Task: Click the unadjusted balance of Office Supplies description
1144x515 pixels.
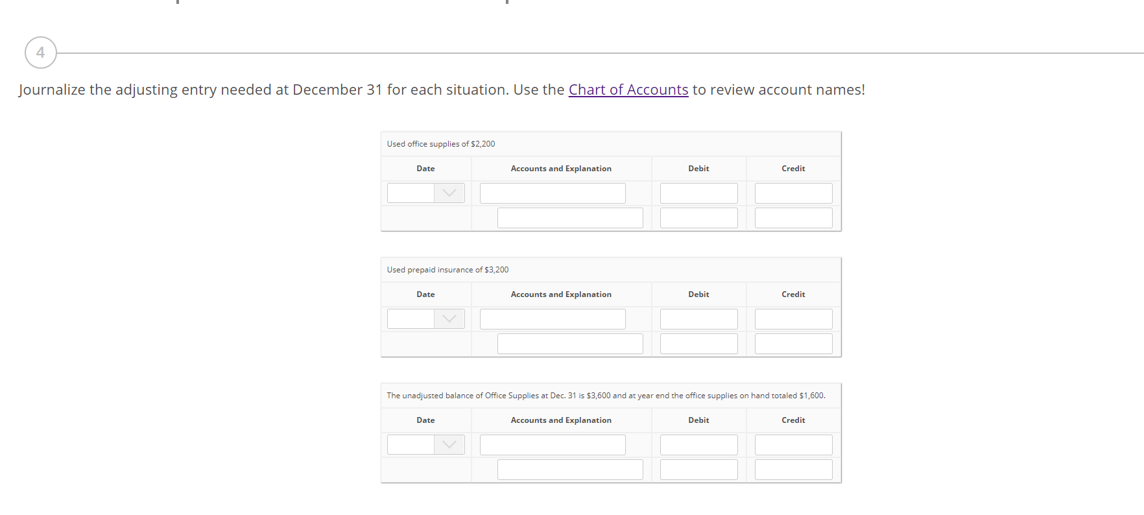Action: (606, 396)
